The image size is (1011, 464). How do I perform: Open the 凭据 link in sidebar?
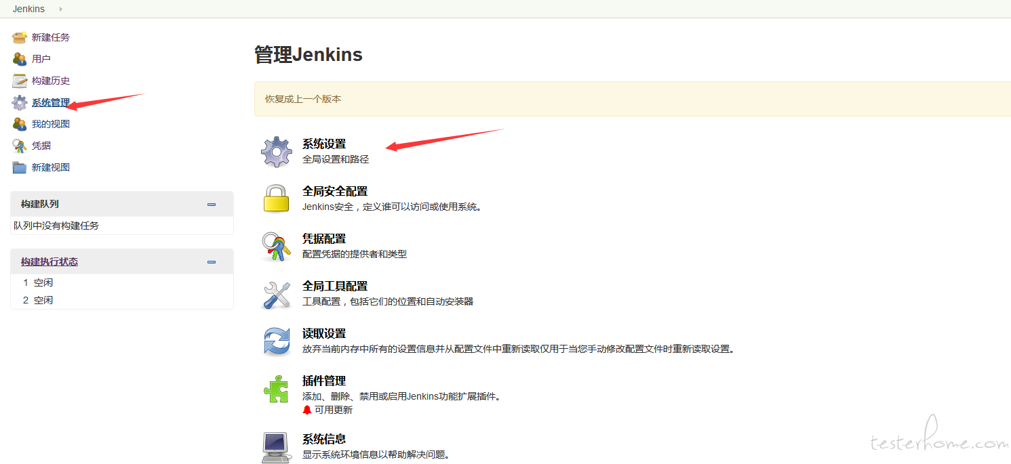pyautogui.click(x=41, y=146)
